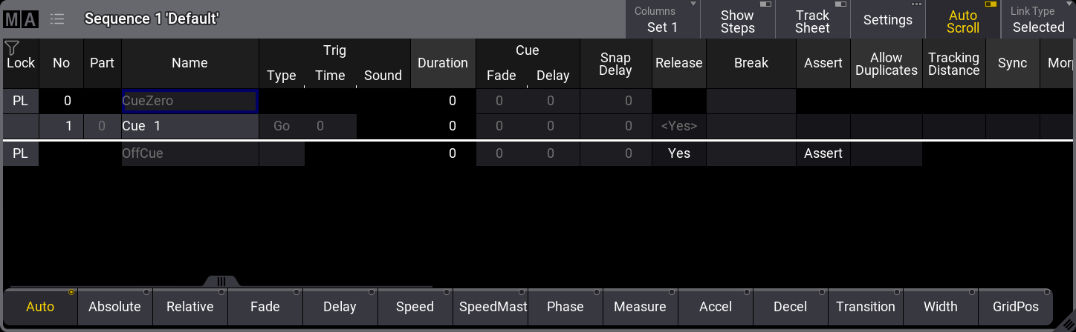Click the CueZero name field
1076x332 pixels.
coord(189,101)
